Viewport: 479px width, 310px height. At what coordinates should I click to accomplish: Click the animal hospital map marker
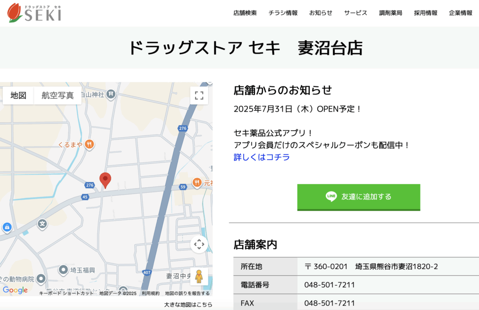pyautogui.click(x=41, y=279)
